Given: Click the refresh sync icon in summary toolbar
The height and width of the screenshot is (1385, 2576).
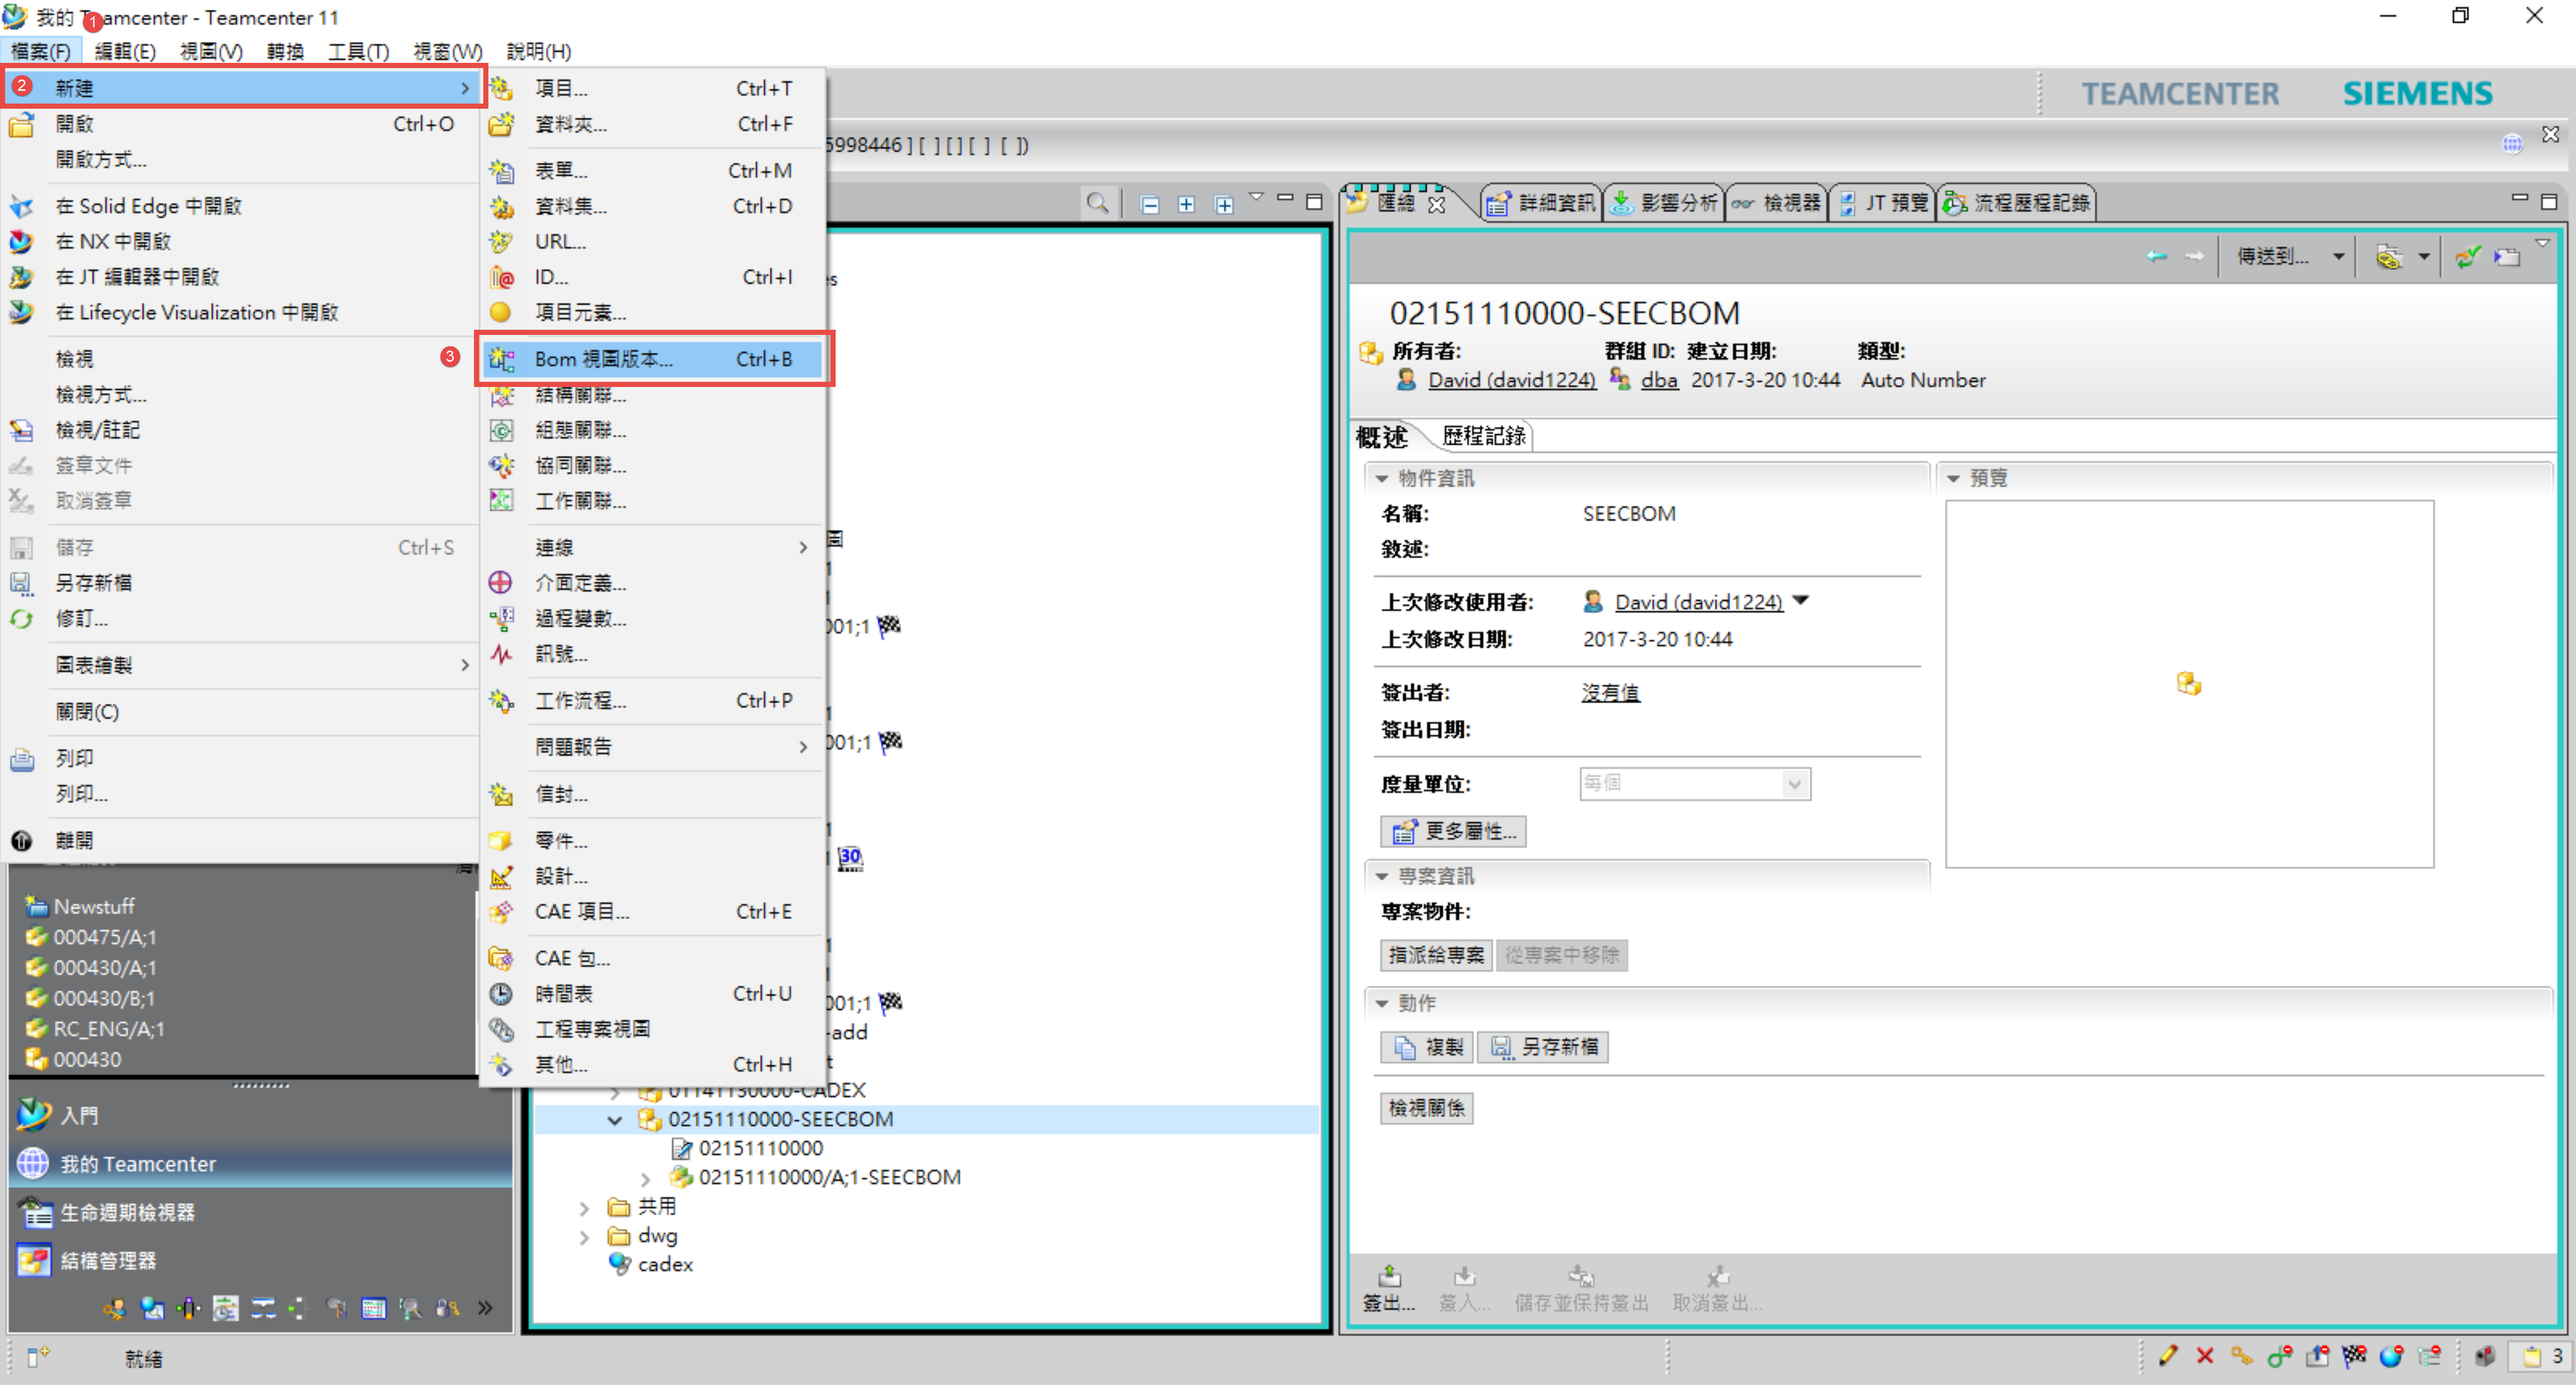Looking at the screenshot, I should point(2467,257).
